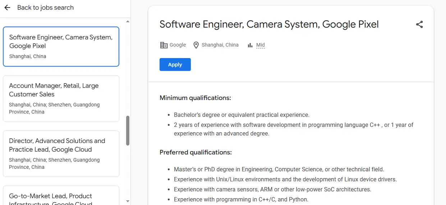Click the Google company name in job header
The image size is (446, 205).
[x=178, y=45]
